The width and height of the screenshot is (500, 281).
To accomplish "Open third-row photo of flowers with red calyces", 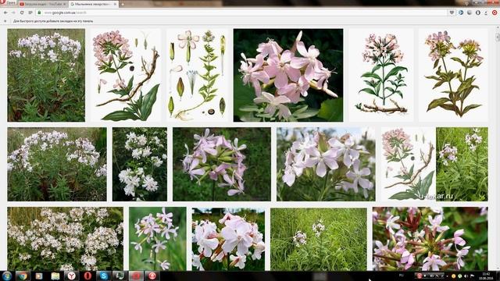I will coord(430,239).
